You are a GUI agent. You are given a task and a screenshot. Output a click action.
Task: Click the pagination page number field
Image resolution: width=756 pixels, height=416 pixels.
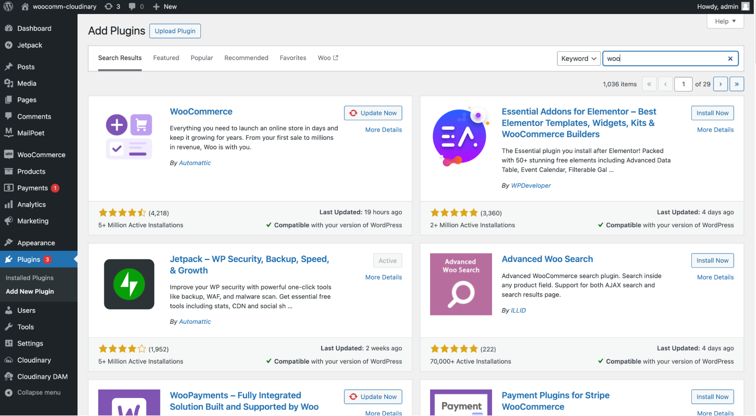coord(683,84)
